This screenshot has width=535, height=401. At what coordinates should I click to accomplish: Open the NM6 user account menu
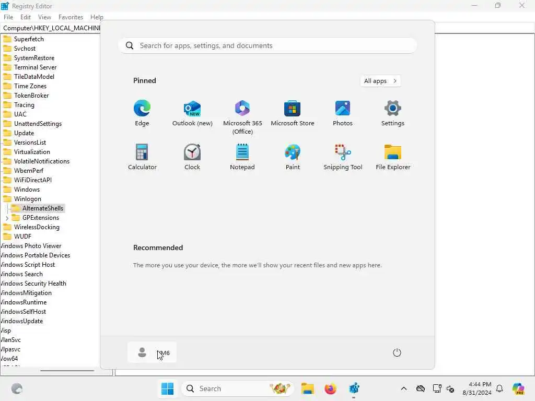pos(152,352)
